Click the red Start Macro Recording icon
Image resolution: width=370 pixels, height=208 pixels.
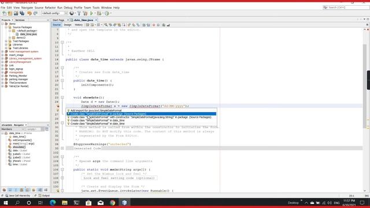click(x=154, y=25)
